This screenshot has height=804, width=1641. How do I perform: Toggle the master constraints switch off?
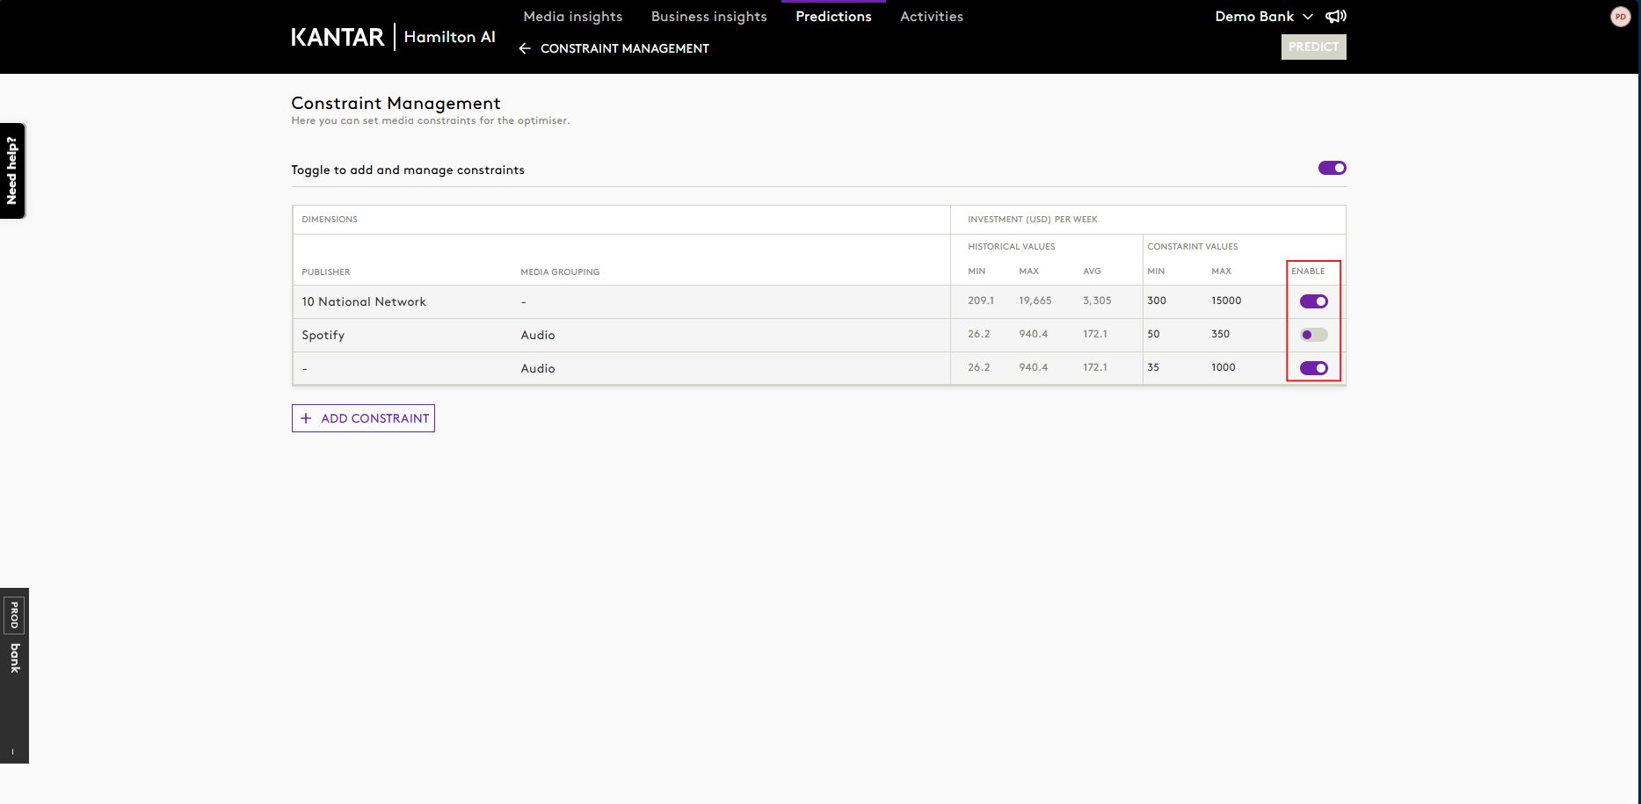(x=1332, y=168)
